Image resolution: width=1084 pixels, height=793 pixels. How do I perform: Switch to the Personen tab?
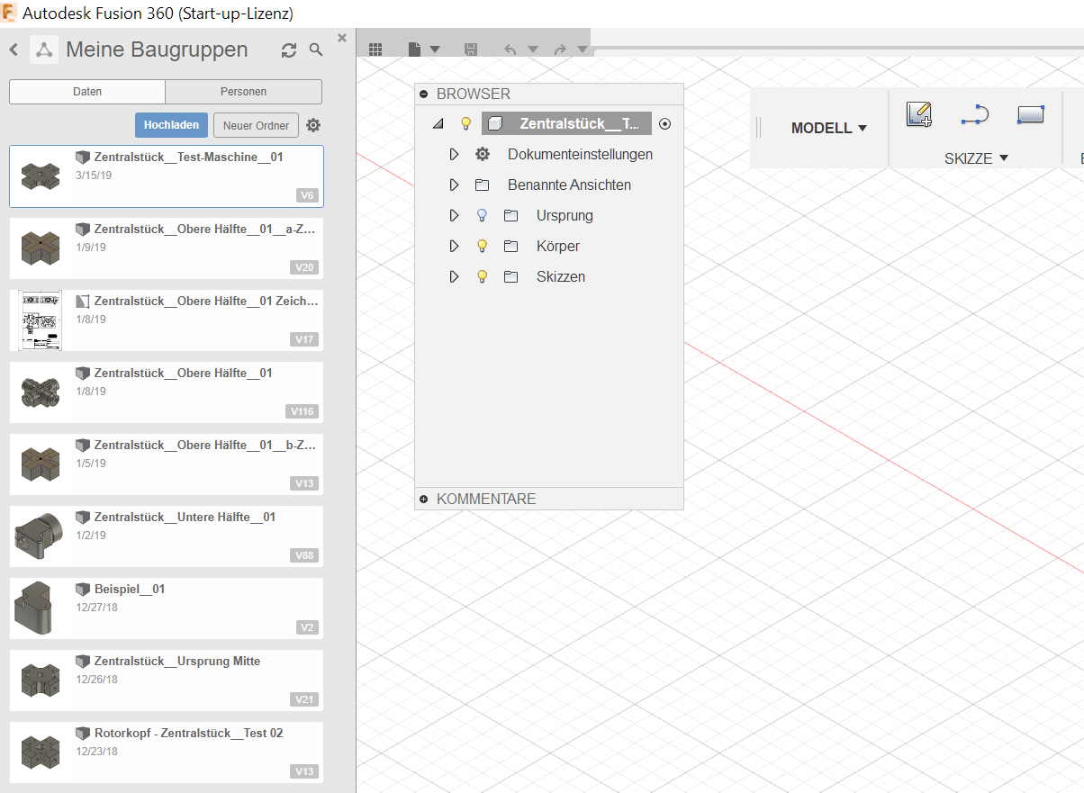coord(243,91)
